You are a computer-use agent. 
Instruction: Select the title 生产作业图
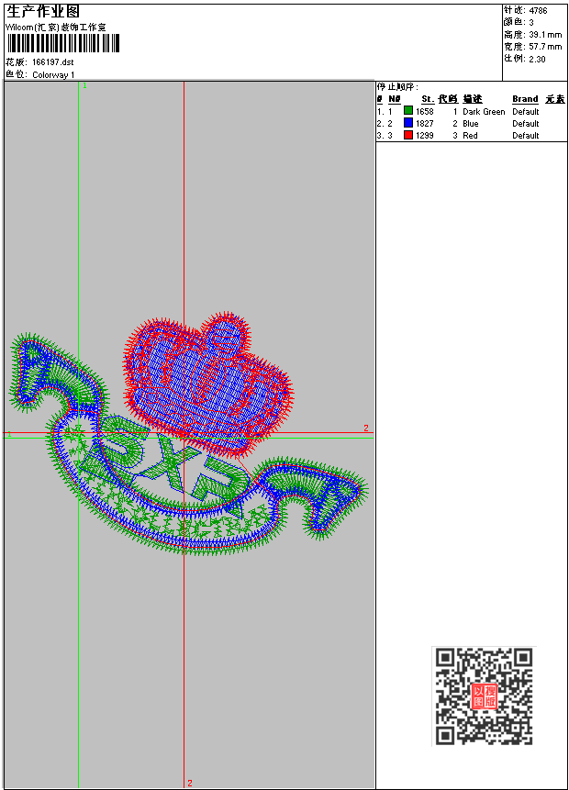point(43,12)
